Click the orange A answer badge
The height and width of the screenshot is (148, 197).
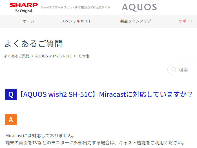click(11, 120)
